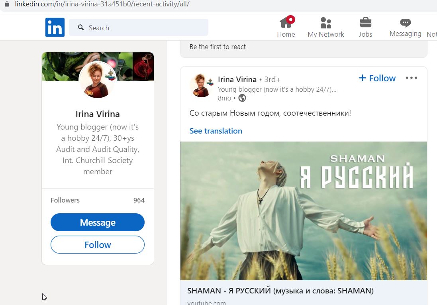Click the search magnifier icon
Image resolution: width=437 pixels, height=305 pixels.
click(x=81, y=28)
